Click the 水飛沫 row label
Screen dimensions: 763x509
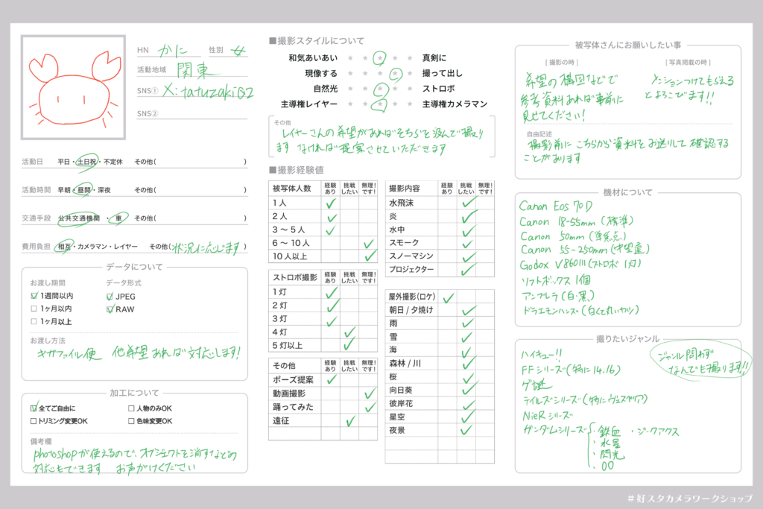click(x=401, y=203)
